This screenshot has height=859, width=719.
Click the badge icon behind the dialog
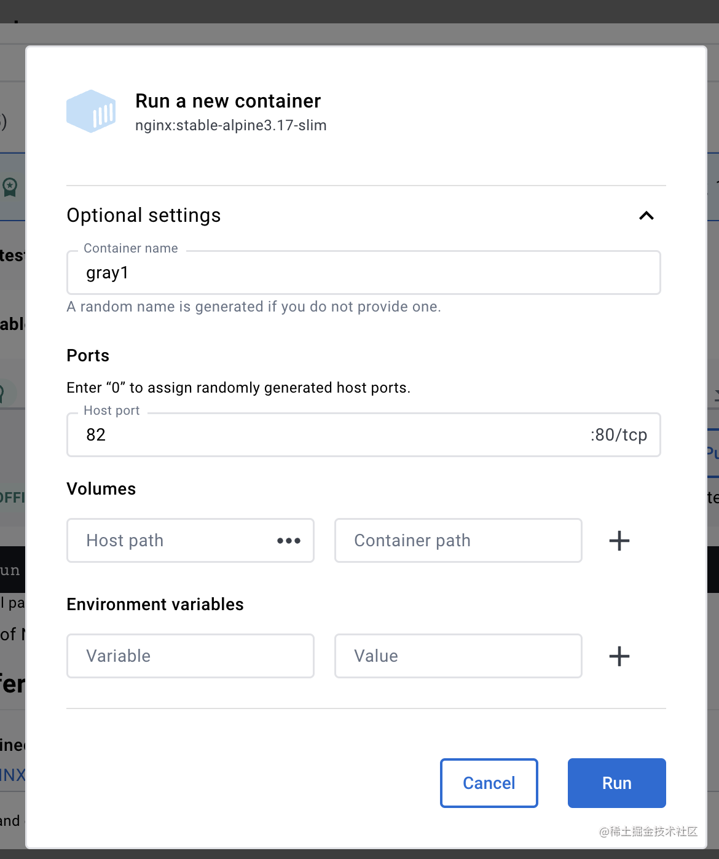10,187
